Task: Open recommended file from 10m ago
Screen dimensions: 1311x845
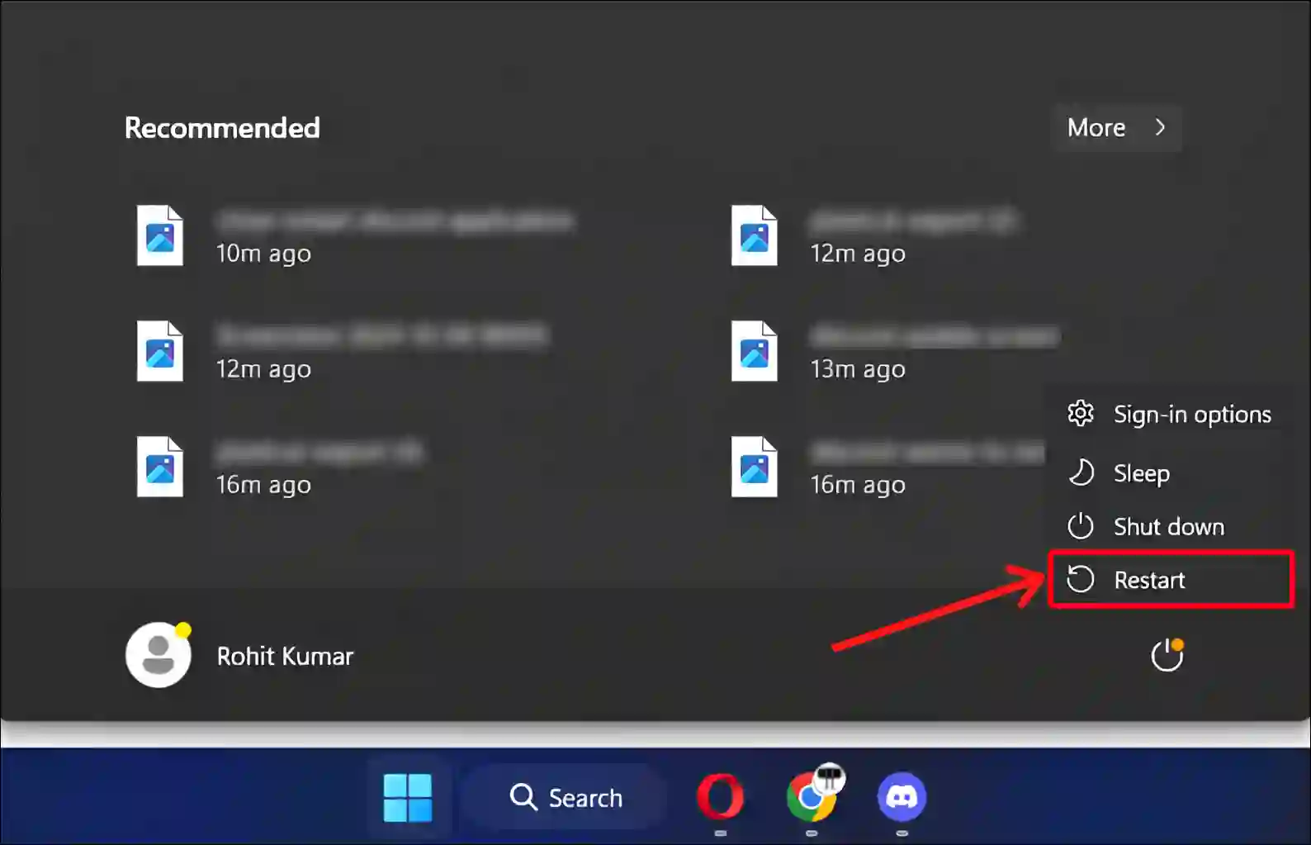Action: (x=355, y=236)
